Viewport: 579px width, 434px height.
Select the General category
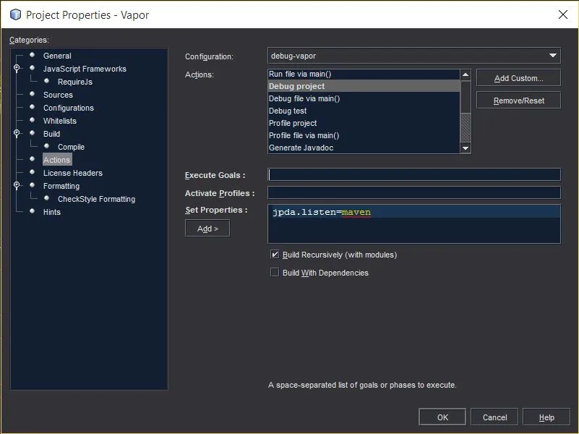57,56
